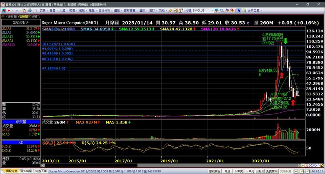Expand the 技術分析 dropdown menu
The width and height of the screenshot is (325, 174).
click(105, 10)
